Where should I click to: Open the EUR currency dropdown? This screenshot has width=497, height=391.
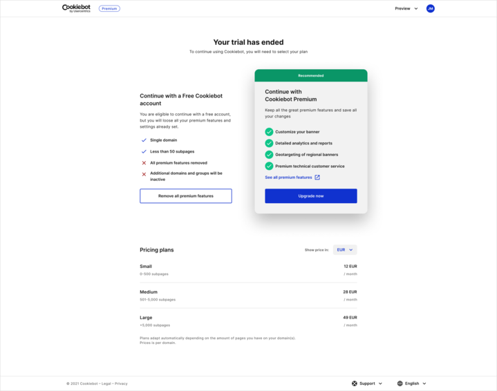tap(345, 249)
